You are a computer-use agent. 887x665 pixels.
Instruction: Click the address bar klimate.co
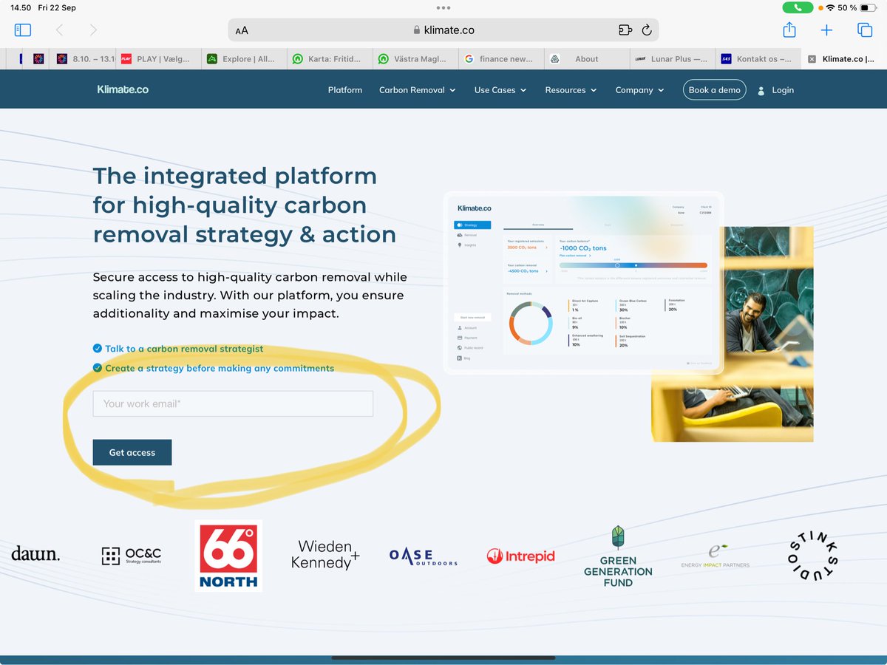[x=443, y=30]
